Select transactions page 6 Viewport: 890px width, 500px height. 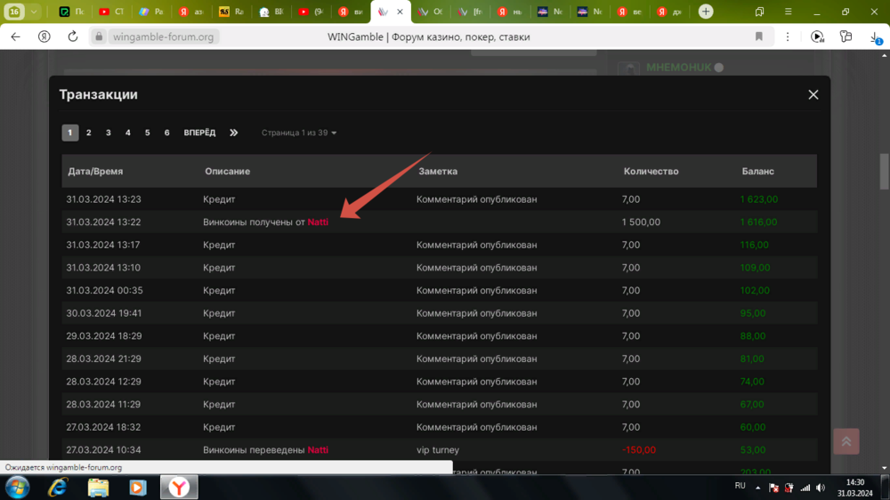click(167, 133)
